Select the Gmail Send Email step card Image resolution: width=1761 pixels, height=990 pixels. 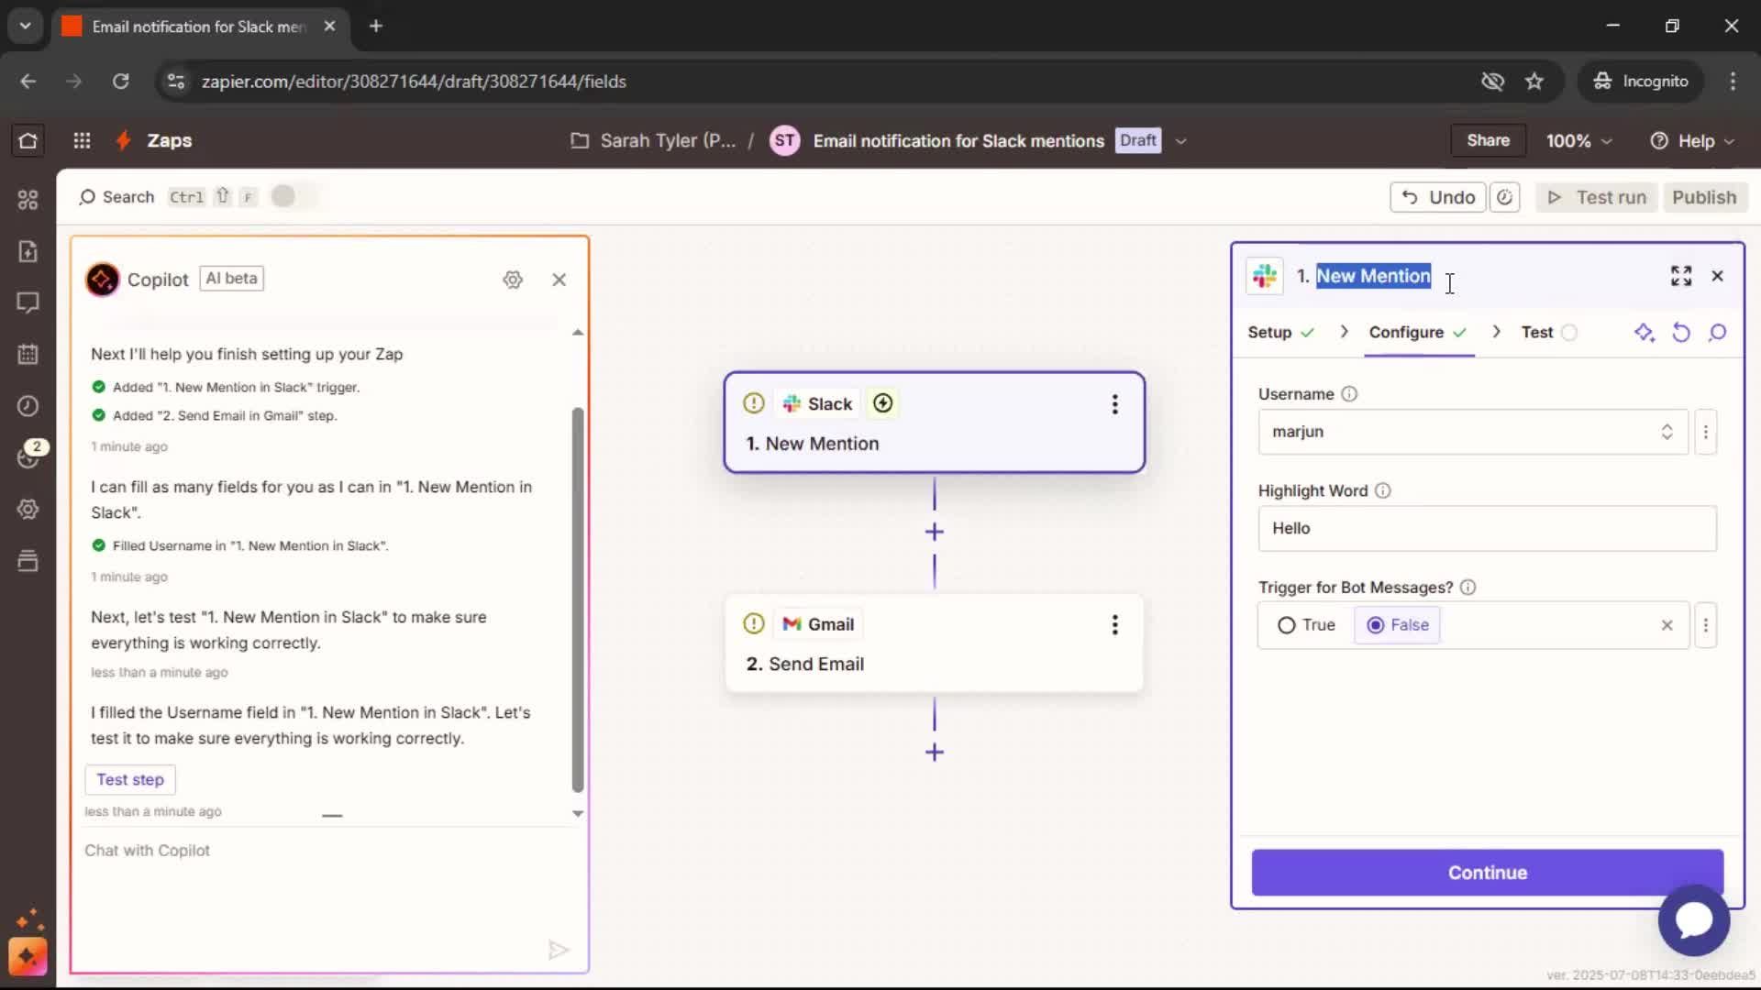934,643
